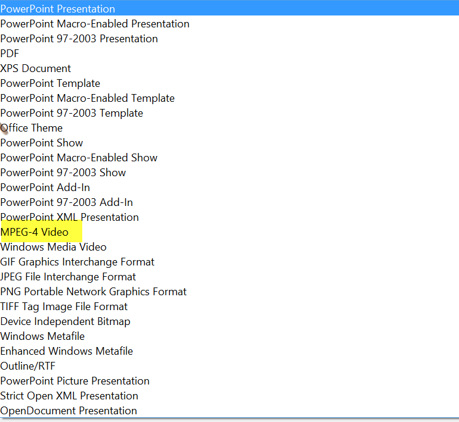This screenshot has width=459, height=422.
Task: Choose PowerPoint Macro-Enabled Template
Action: 229,98
